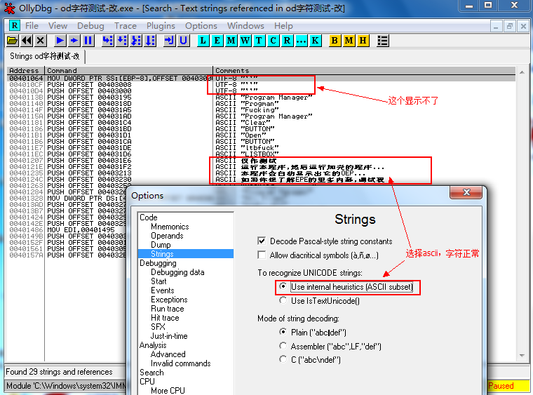The height and width of the screenshot is (395, 533).
Task: Click the strings list scroll-down arrow
Action: pos(522,356)
